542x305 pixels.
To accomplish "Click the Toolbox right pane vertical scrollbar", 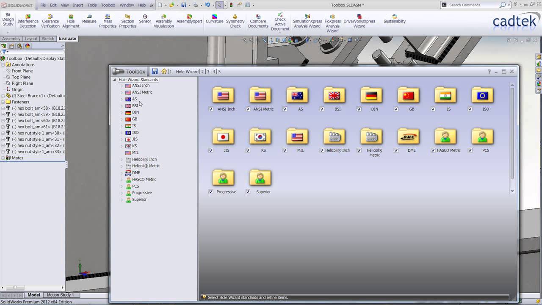I will (x=512, y=139).
